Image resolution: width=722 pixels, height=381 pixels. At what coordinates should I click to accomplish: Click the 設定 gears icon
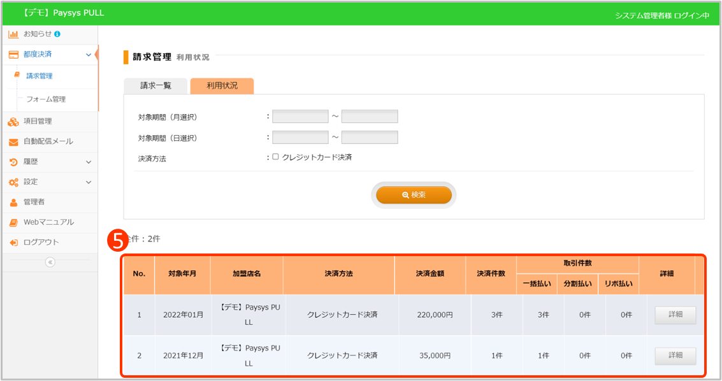pos(13,182)
